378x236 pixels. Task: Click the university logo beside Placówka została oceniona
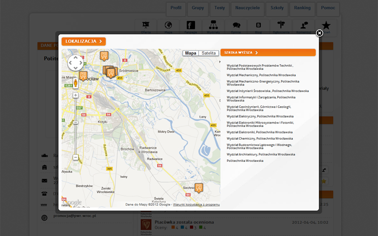146,225
